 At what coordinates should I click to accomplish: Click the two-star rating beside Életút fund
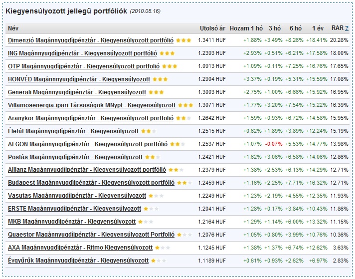pyautogui.click(x=149, y=131)
